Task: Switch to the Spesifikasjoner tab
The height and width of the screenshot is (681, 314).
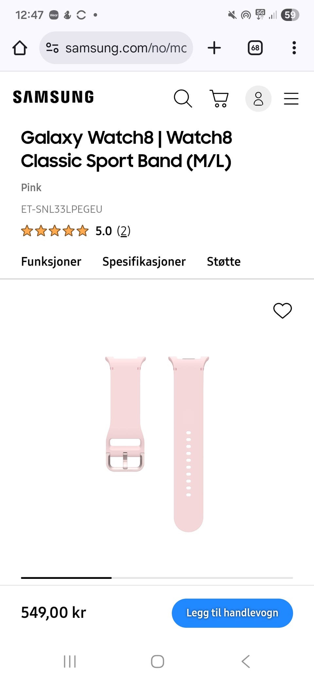Action: coord(144,262)
